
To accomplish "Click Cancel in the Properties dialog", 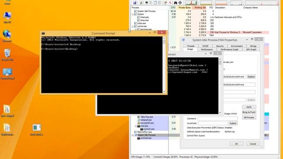I will tap(253, 144).
